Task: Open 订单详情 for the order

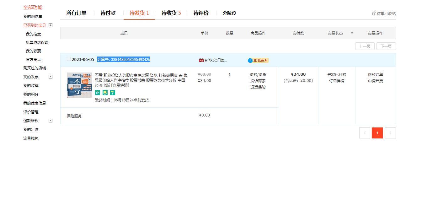Action: pyautogui.click(x=337, y=81)
